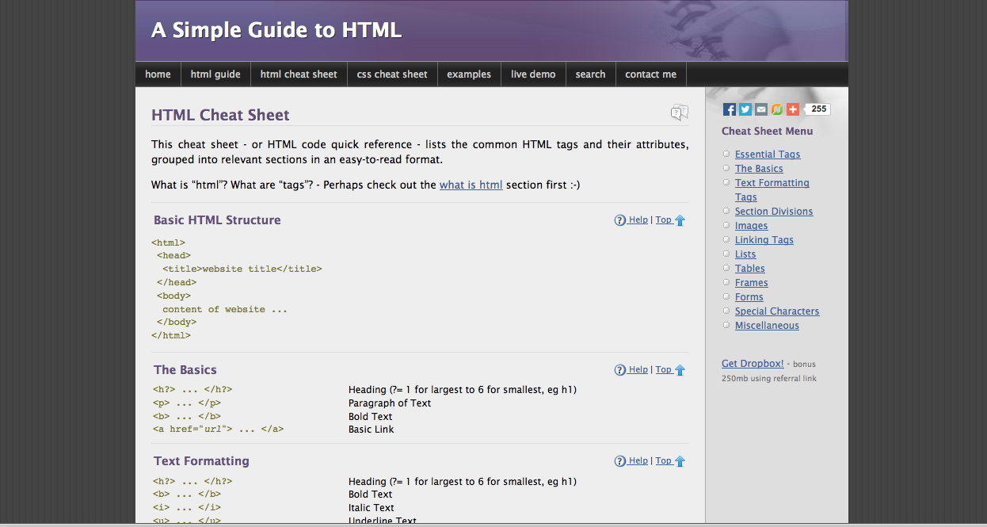This screenshot has height=527, width=987.
Task: Click the Twitter share icon
Action: pos(745,109)
